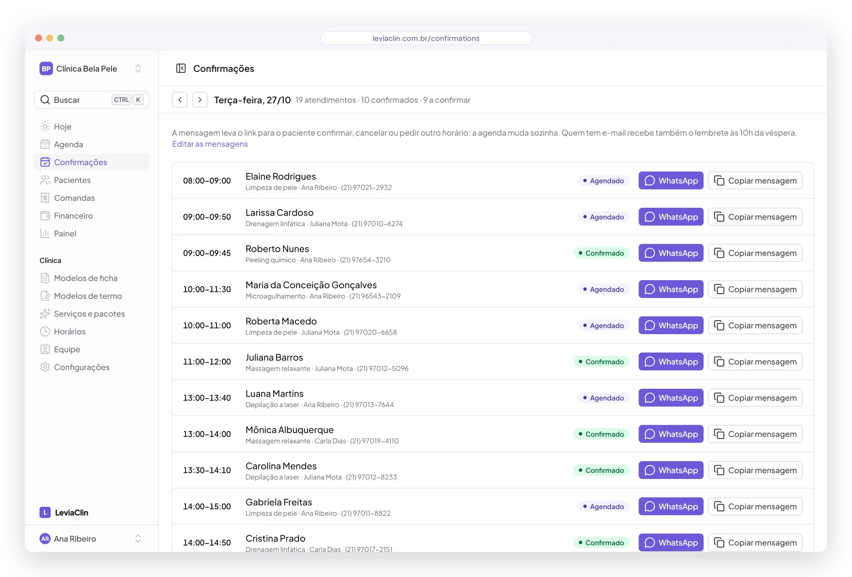Screen dimensions: 852x577
Task: Expand the Ana Ribeiro user menu chevrons
Action: point(138,539)
